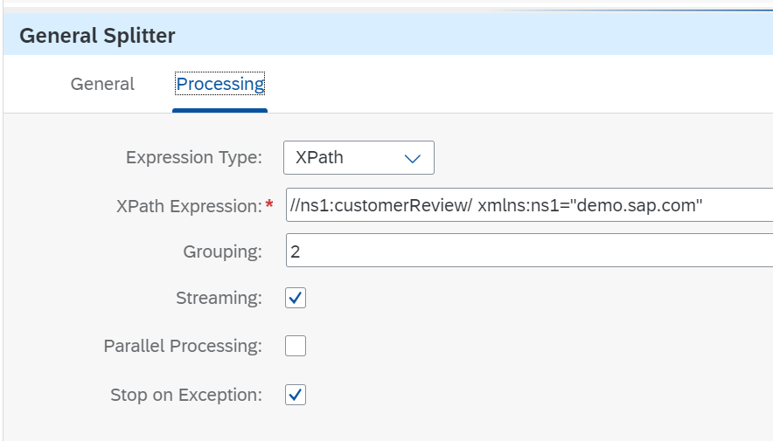The height and width of the screenshot is (441, 773).
Task: Click the demo.sap.com namespace text
Action: click(639, 205)
